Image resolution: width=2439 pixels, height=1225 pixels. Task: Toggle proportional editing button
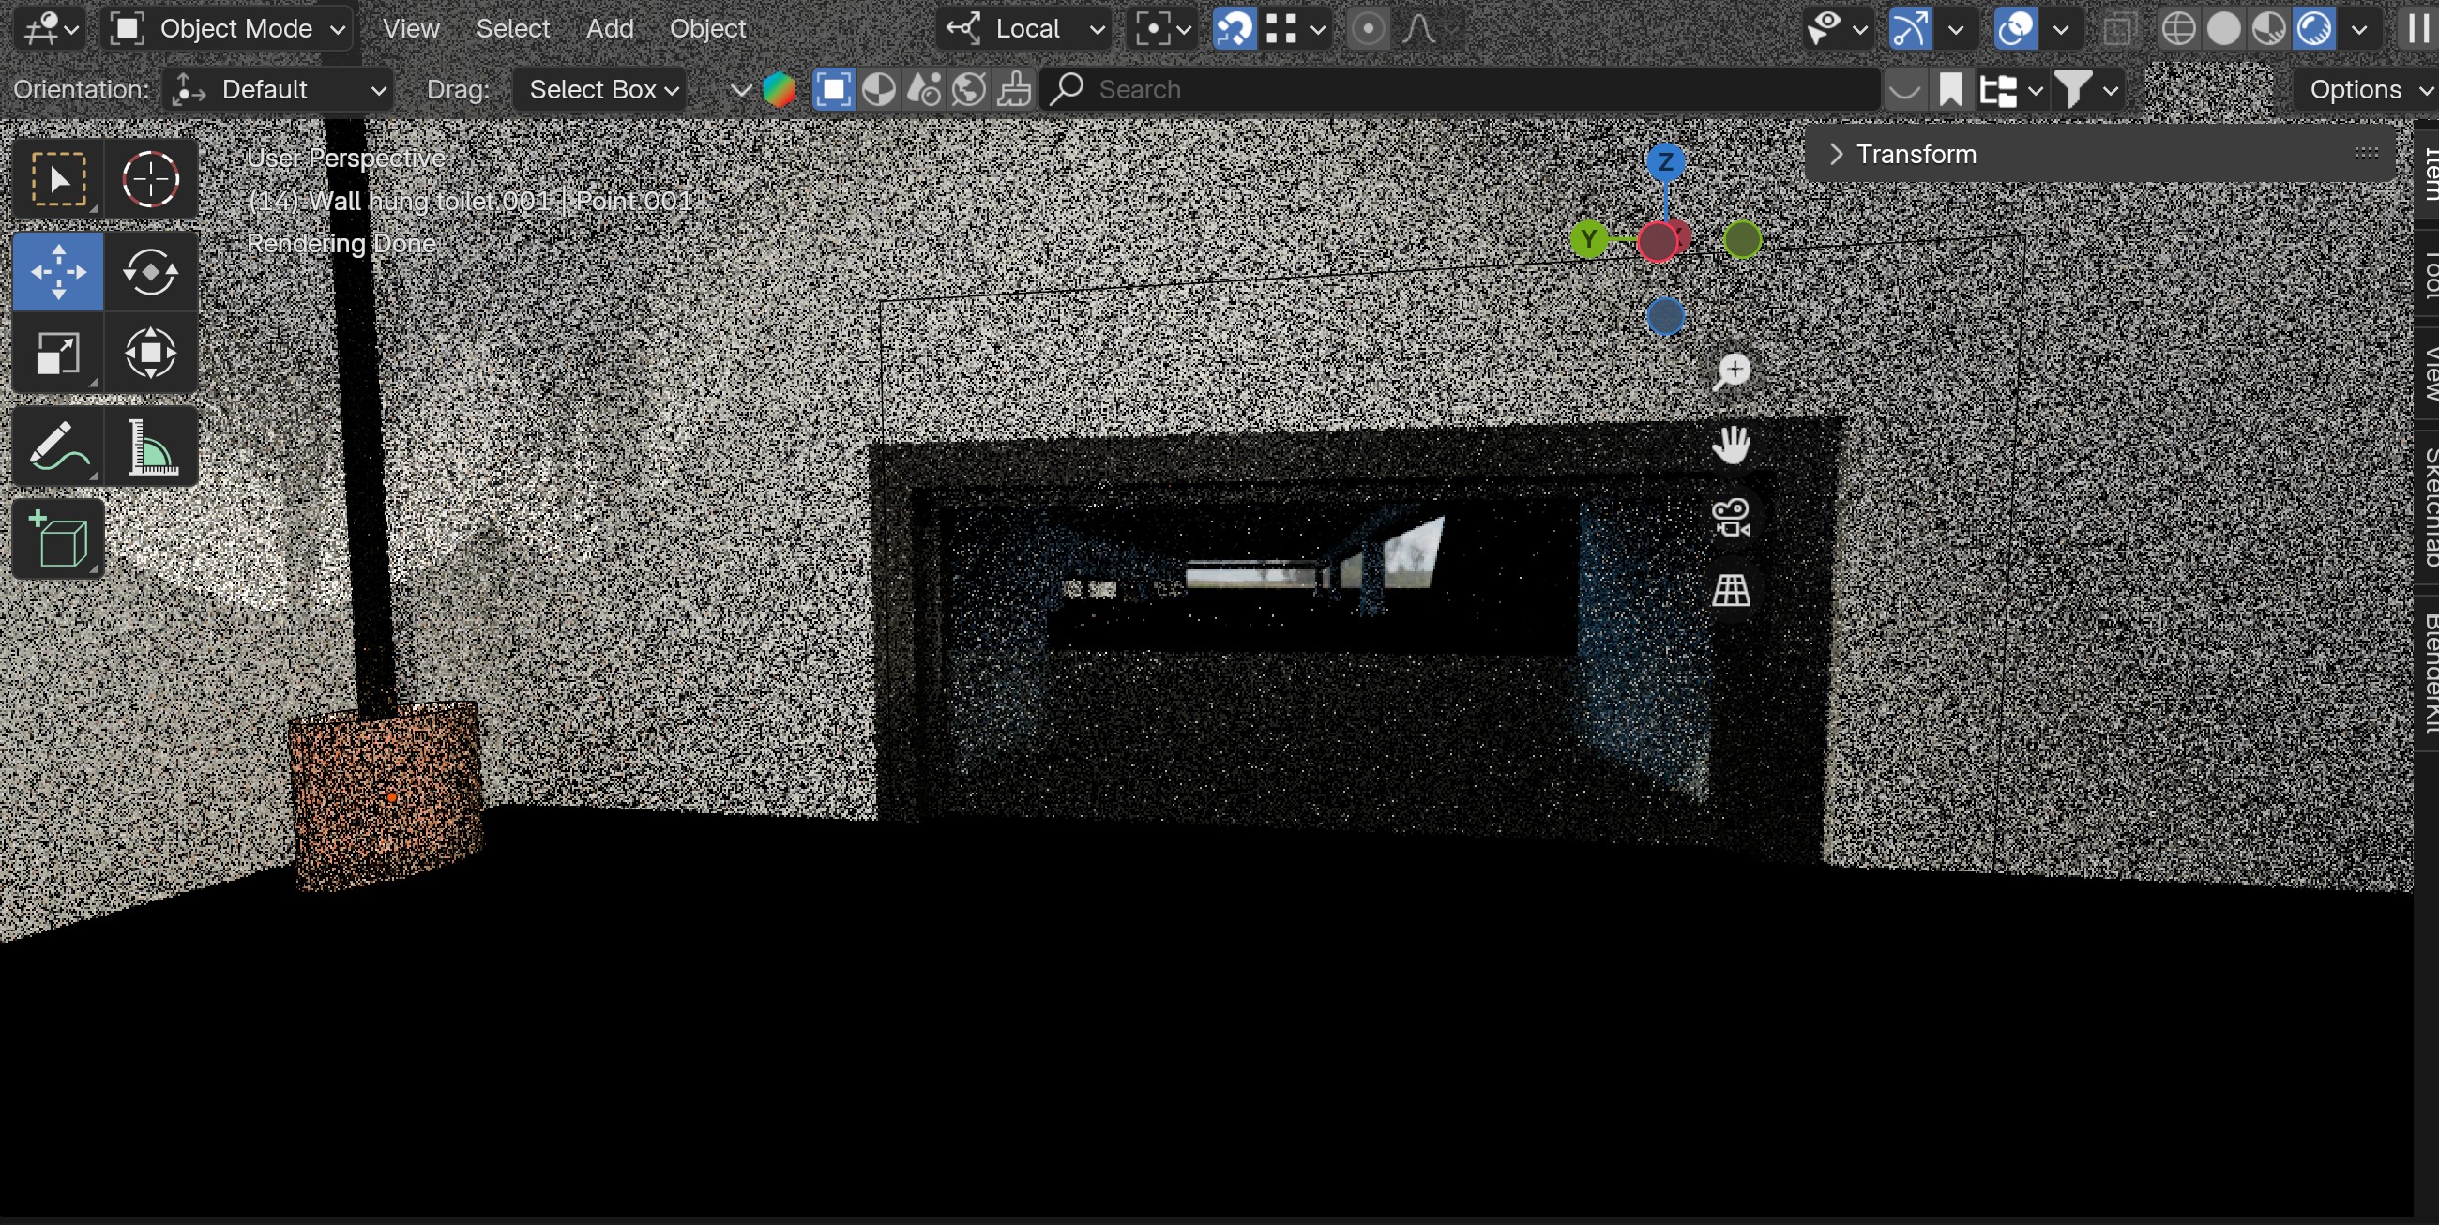tap(1367, 28)
